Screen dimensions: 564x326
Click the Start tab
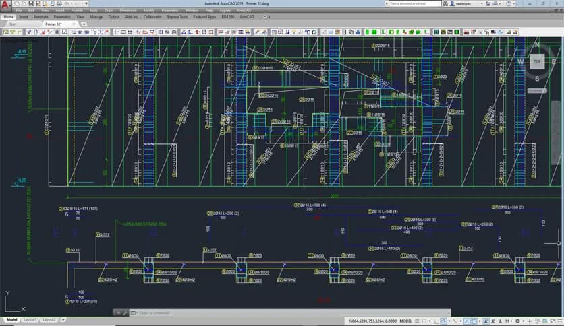(x=12, y=24)
